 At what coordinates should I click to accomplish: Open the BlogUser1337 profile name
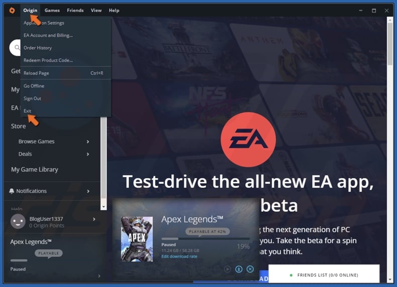[x=46, y=219]
